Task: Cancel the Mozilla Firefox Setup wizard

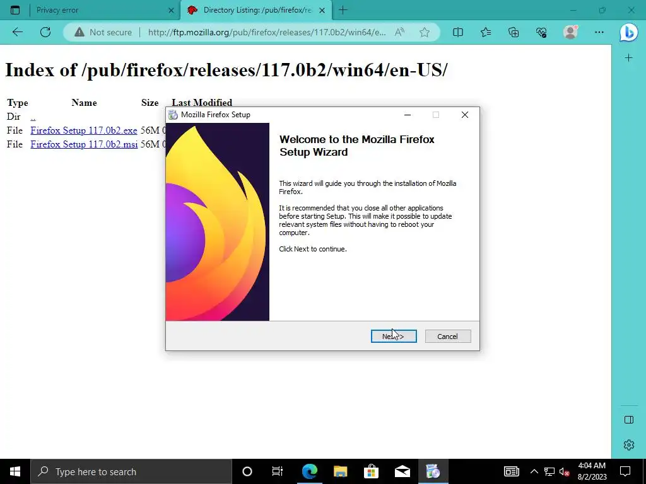Action: coord(447,337)
